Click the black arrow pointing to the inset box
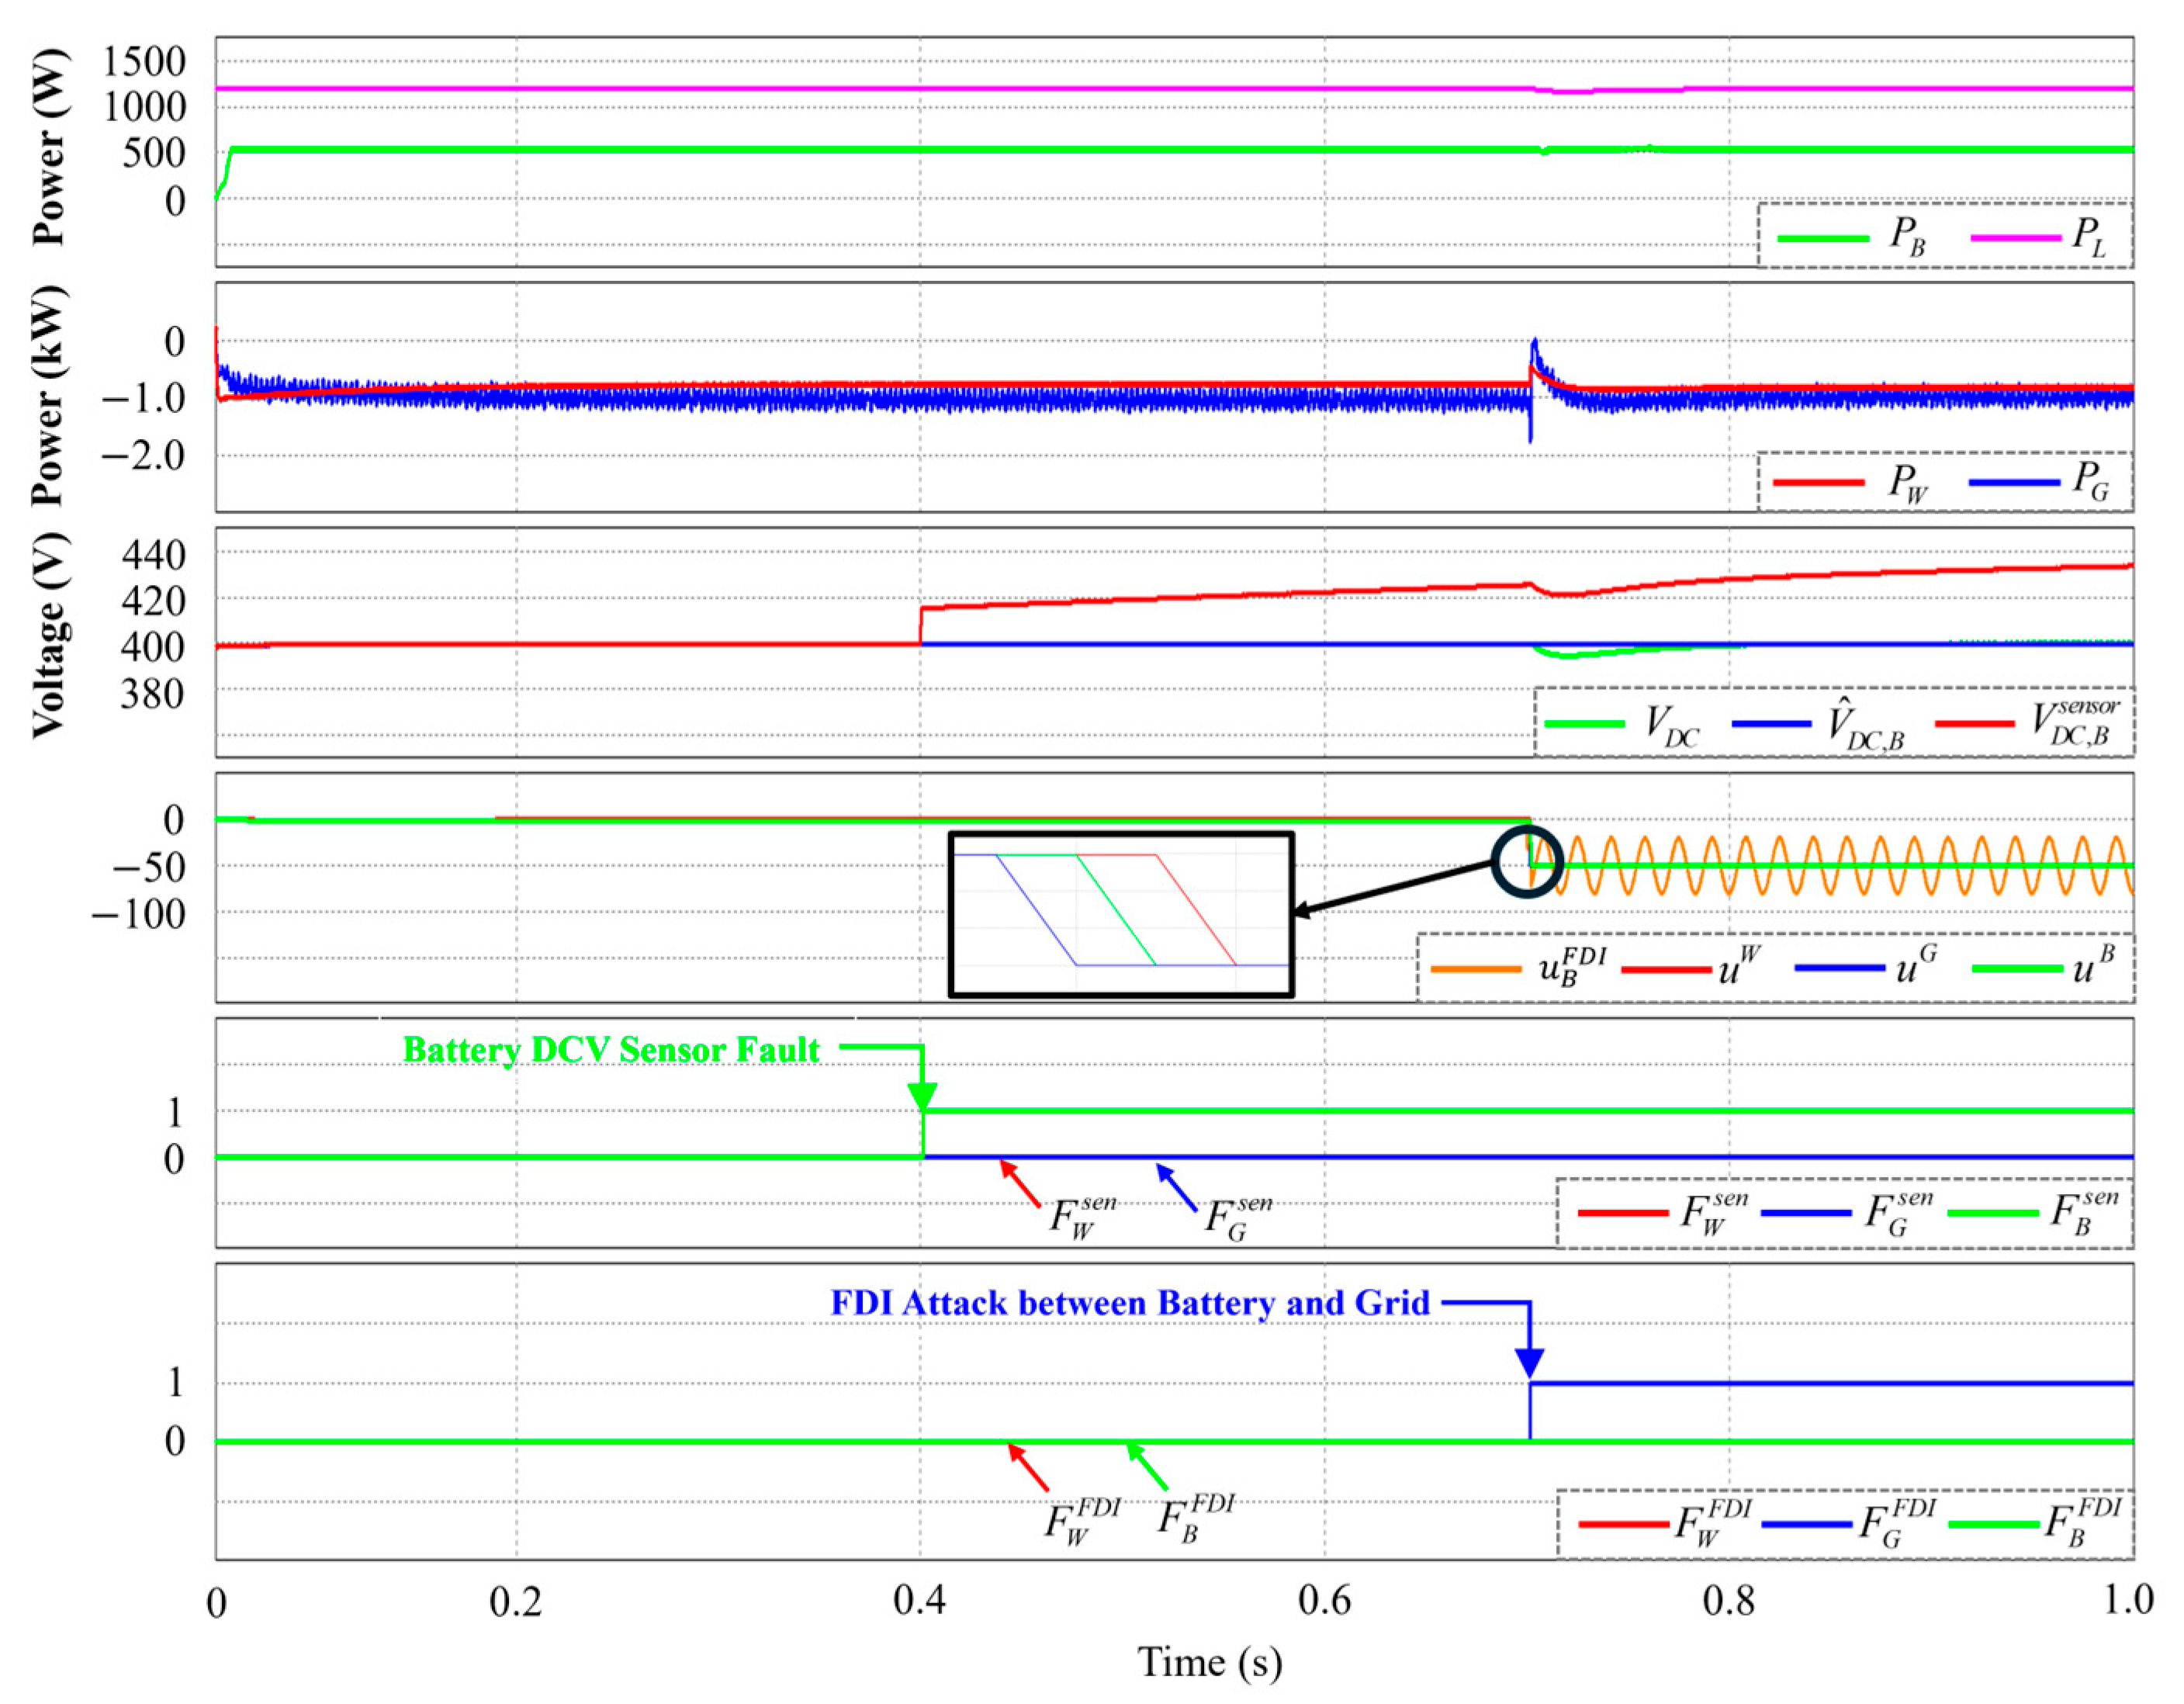Viewport: 2184px width, 1704px height. pyautogui.click(x=1395, y=887)
